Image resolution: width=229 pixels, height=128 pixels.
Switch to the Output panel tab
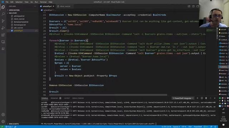67,98
